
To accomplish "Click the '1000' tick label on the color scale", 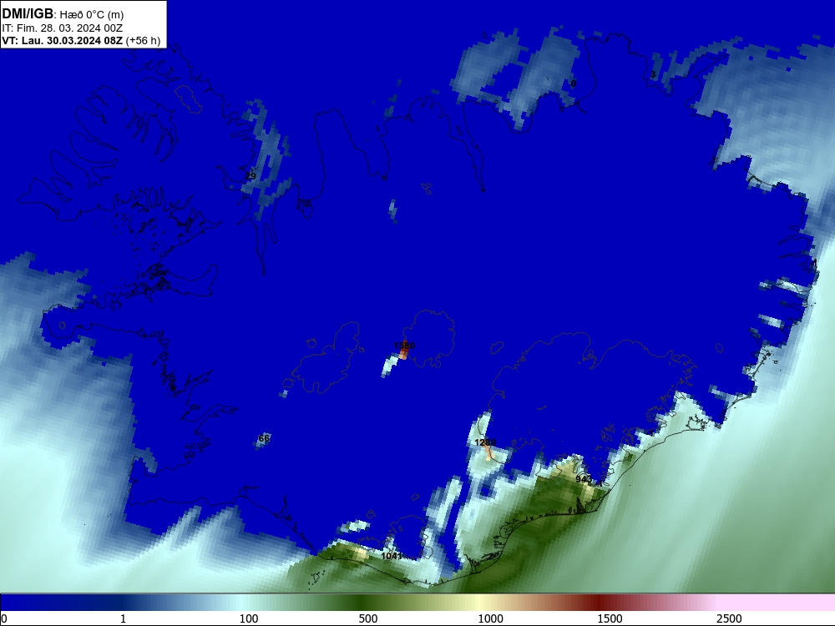I will coord(490,618).
